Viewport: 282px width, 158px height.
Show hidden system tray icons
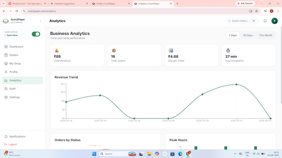[x=235, y=154]
